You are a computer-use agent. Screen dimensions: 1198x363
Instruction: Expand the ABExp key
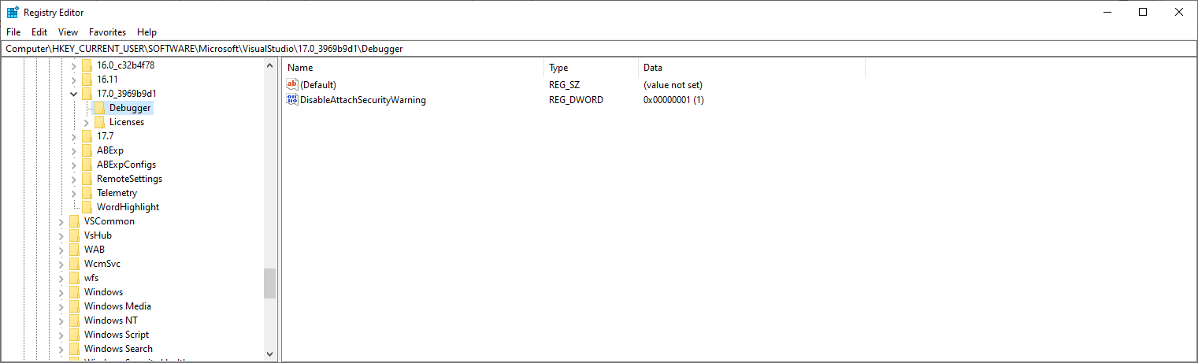(x=74, y=150)
